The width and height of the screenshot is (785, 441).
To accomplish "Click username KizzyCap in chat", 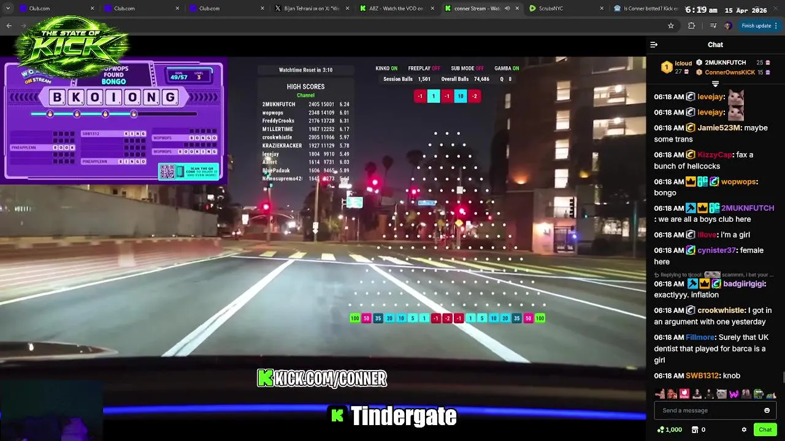I will 714,155.
